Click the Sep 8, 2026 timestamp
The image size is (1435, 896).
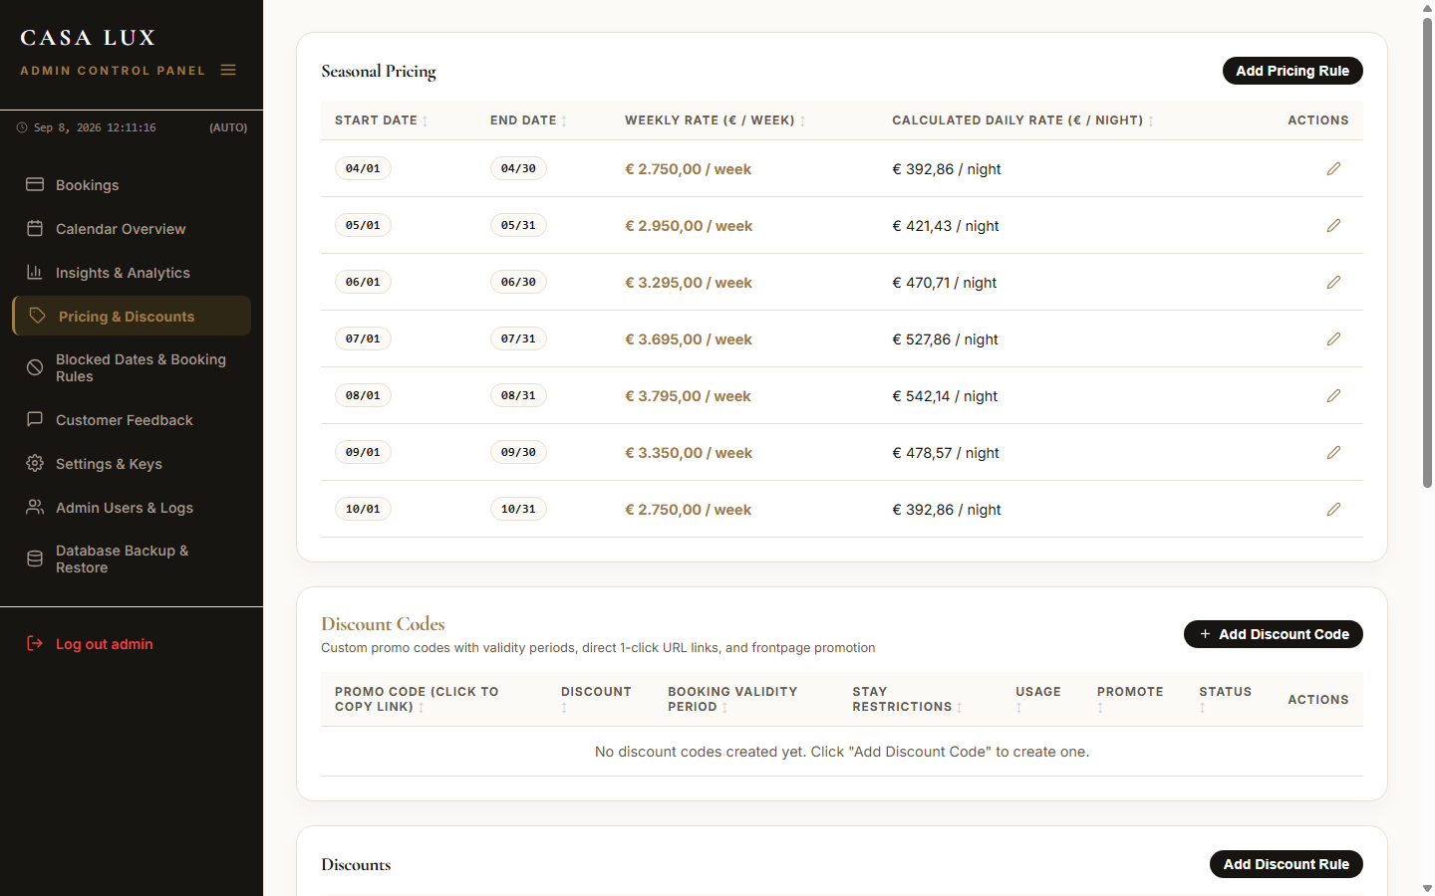click(95, 127)
